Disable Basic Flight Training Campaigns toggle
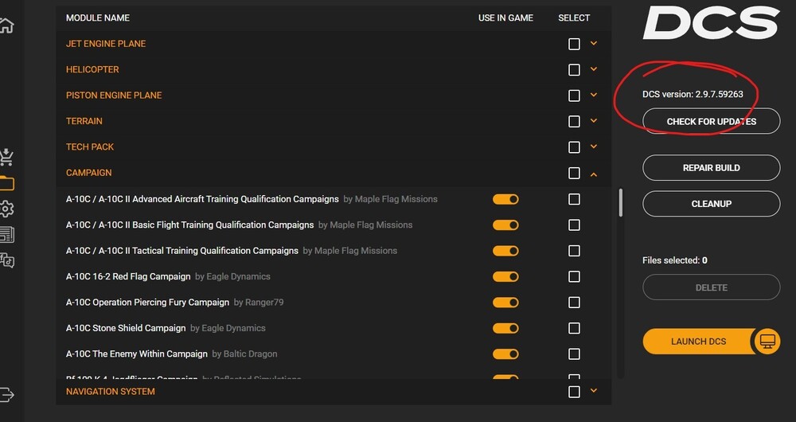The height and width of the screenshot is (422, 796). [505, 225]
